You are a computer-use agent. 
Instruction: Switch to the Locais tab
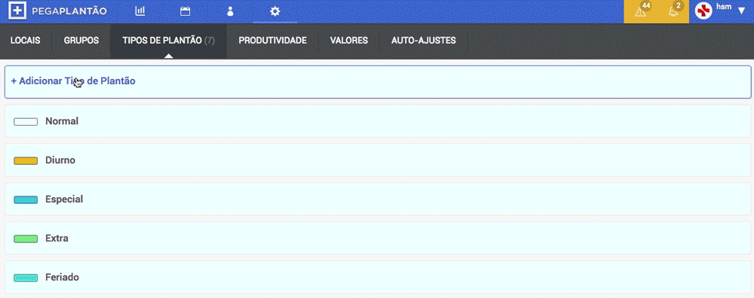[26, 41]
